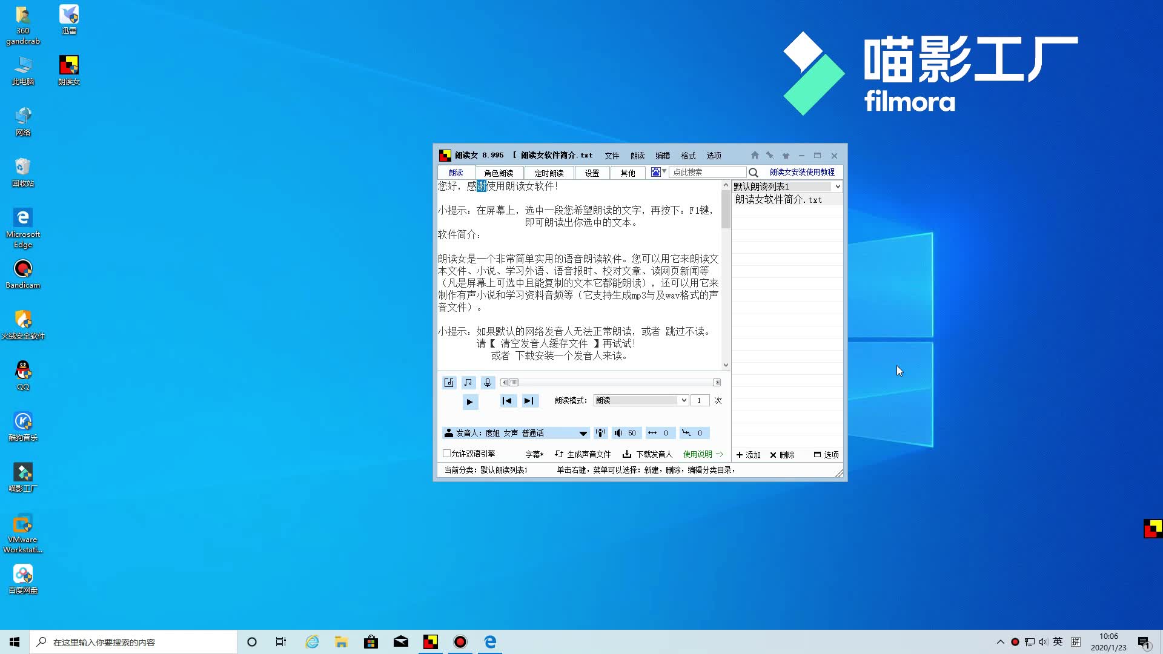1163x654 pixels.
Task: Click the text area scroll up arrow
Action: point(726,185)
